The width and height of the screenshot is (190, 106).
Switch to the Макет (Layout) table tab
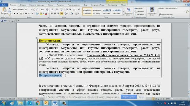pos(123,5)
